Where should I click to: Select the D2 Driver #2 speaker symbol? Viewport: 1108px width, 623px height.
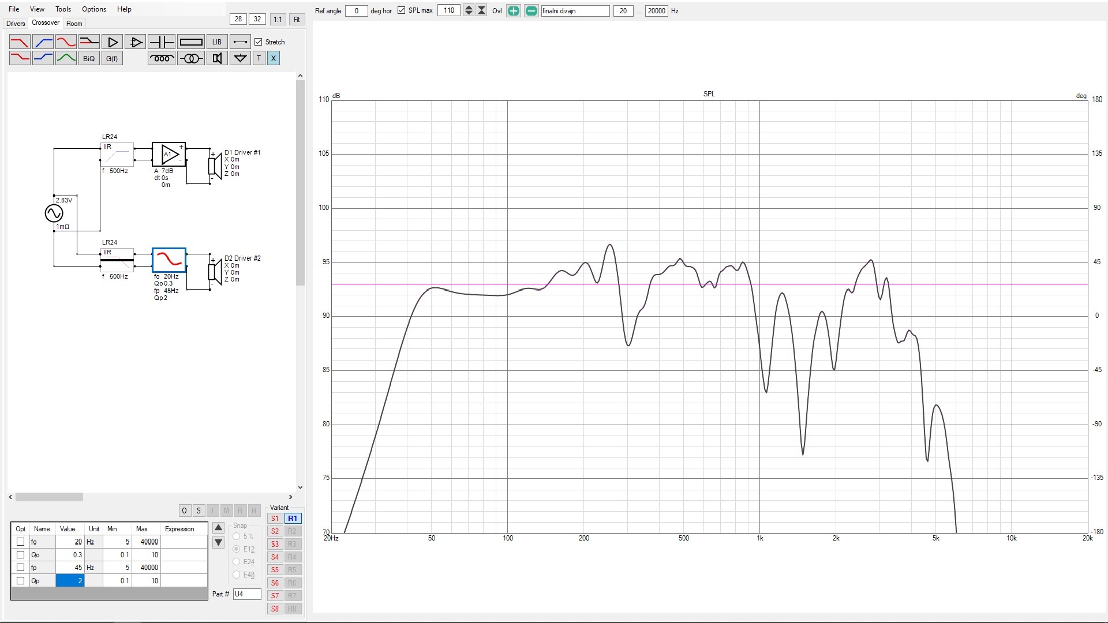[215, 272]
